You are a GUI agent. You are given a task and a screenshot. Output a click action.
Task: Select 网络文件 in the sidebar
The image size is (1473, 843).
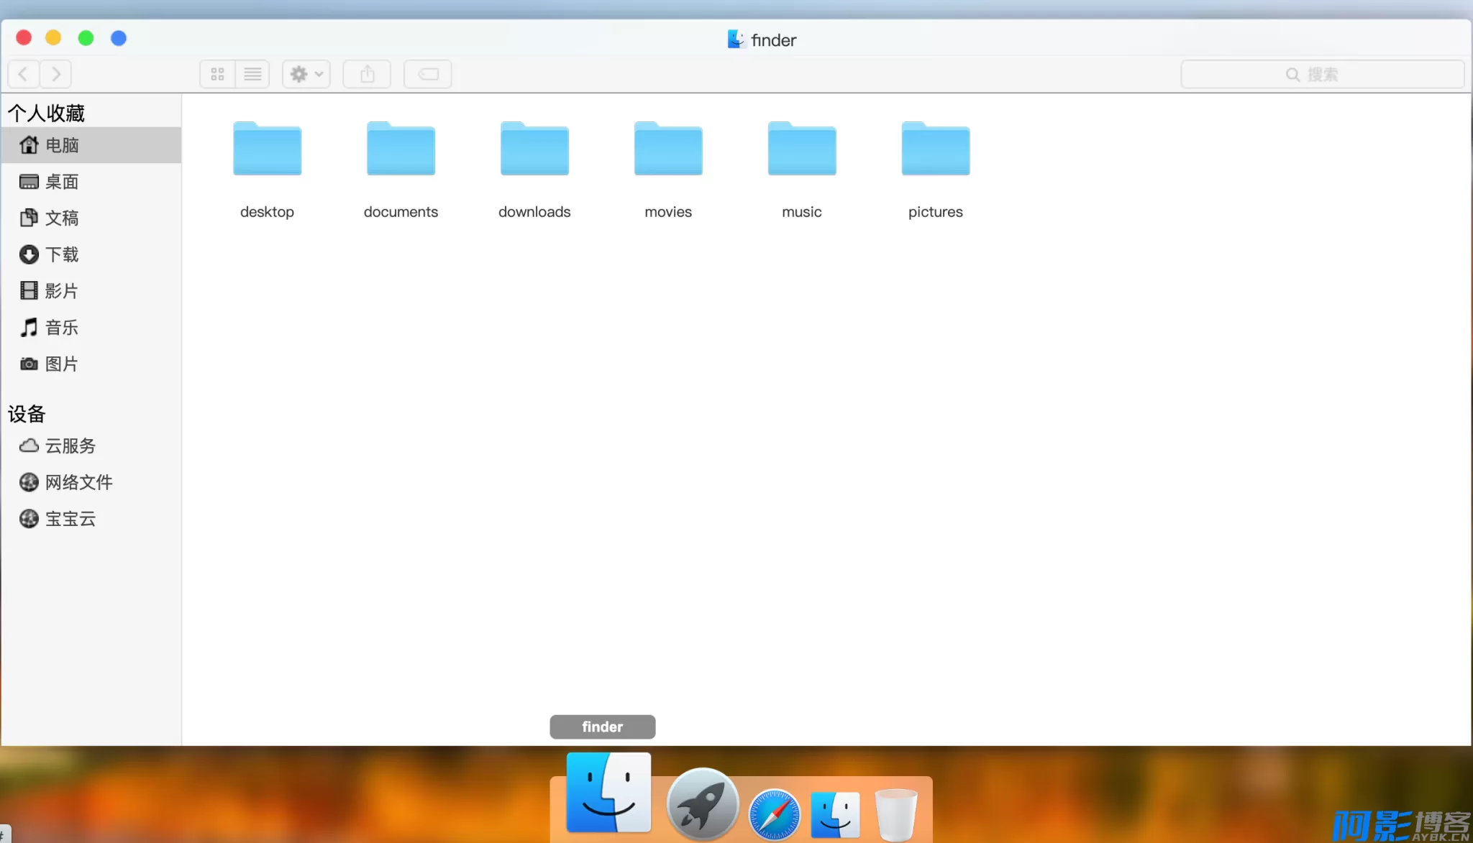pos(78,482)
